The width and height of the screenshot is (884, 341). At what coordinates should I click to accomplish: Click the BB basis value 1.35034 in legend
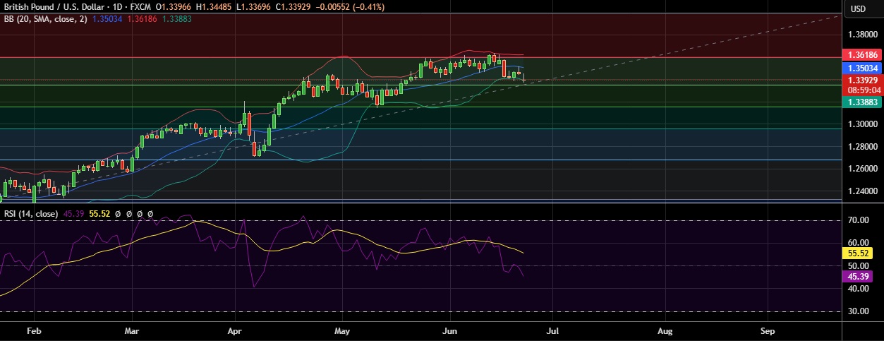(x=108, y=19)
